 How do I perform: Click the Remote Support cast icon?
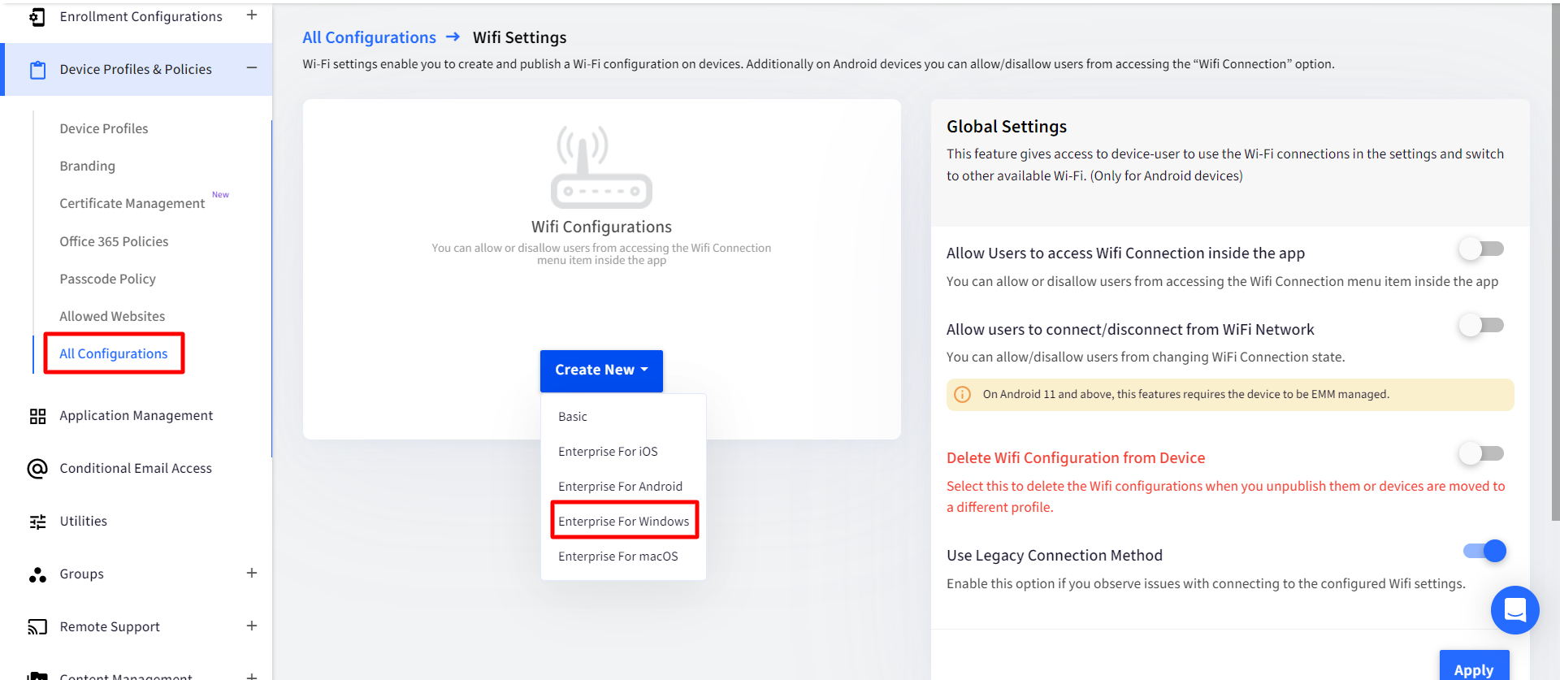37,627
